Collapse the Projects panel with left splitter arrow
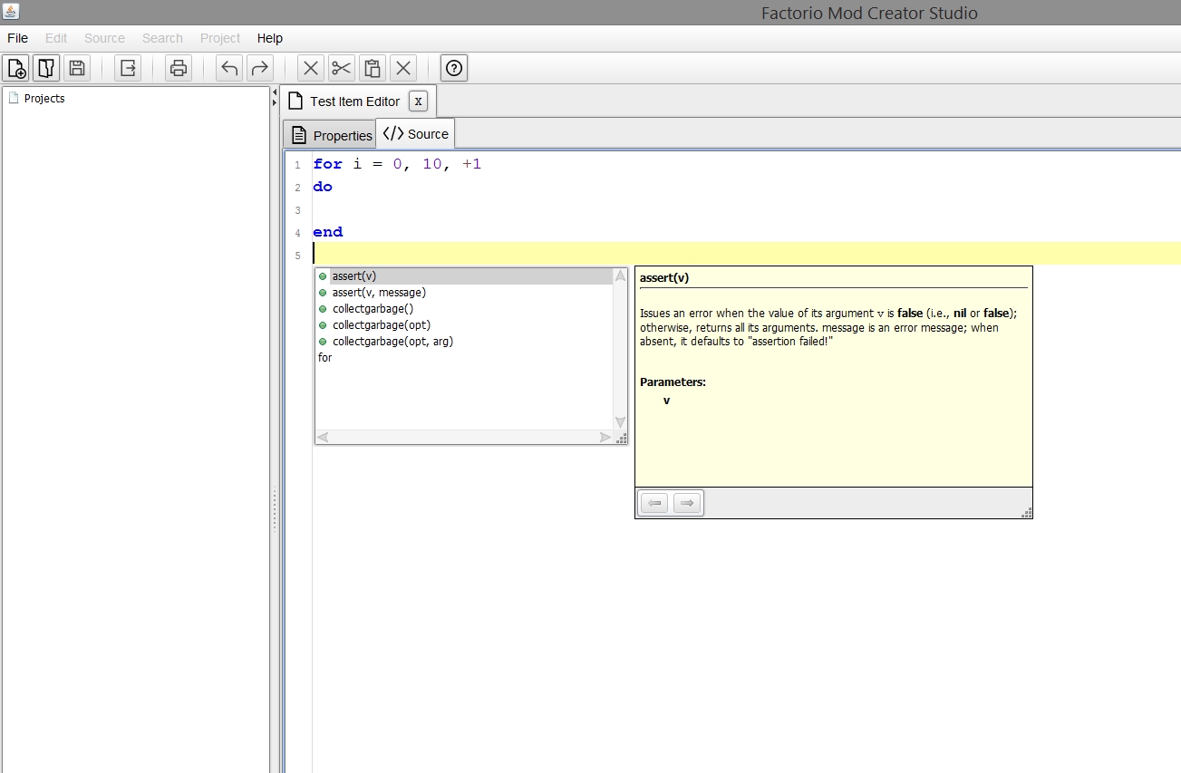This screenshot has width=1181, height=773. [275, 92]
